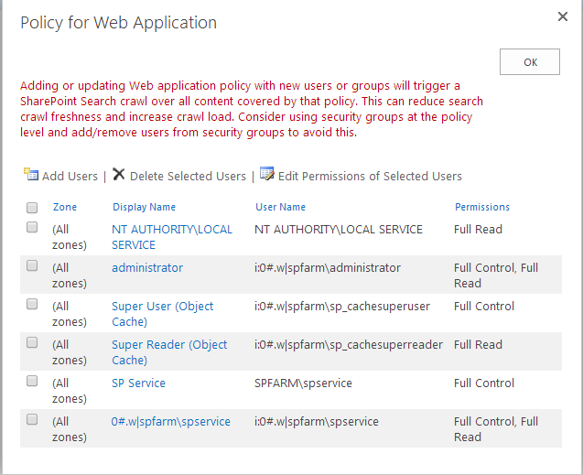Open the administrator display name link

tap(147, 268)
